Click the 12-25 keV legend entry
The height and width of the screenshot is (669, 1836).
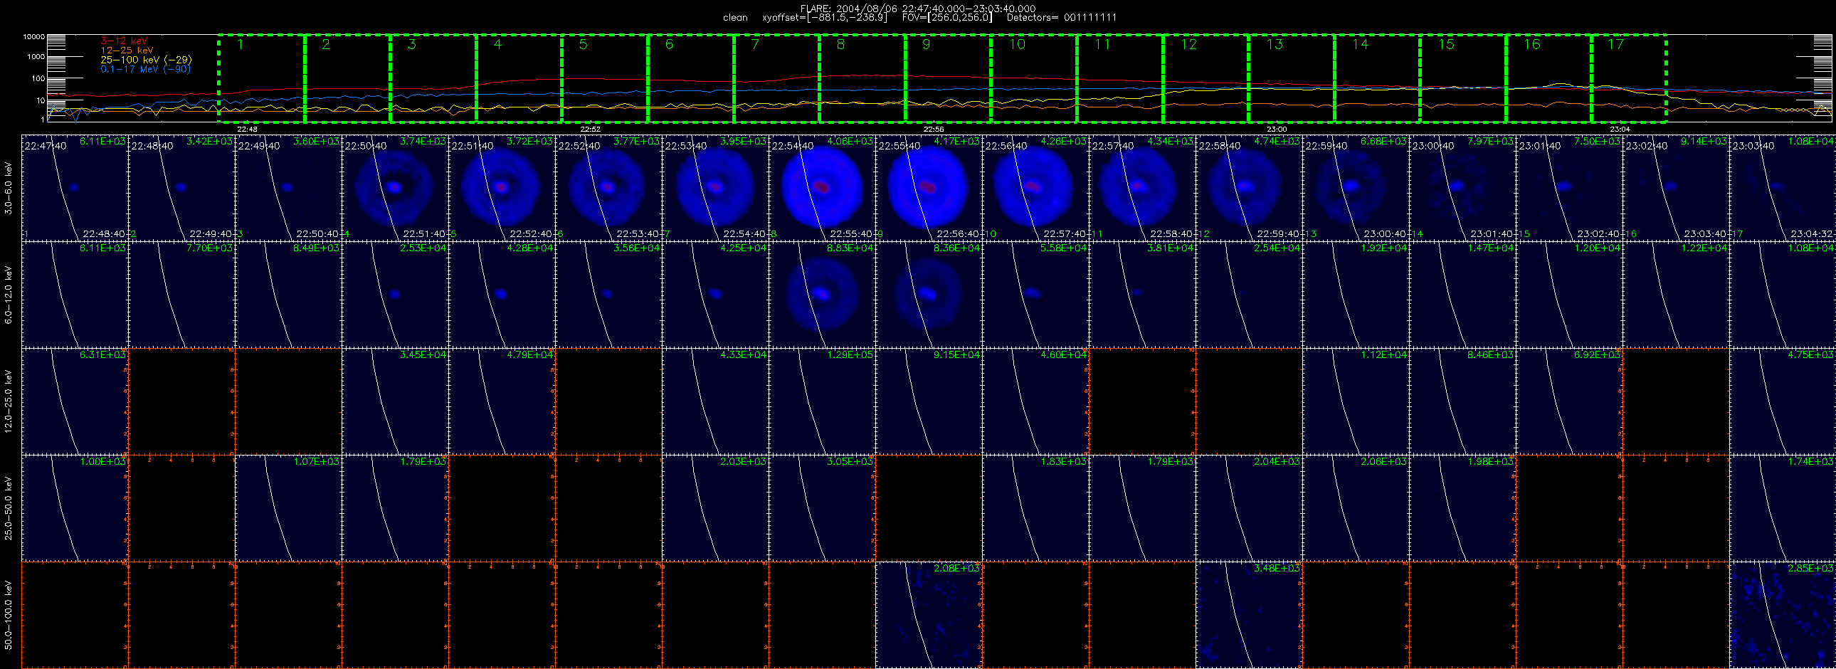127,51
